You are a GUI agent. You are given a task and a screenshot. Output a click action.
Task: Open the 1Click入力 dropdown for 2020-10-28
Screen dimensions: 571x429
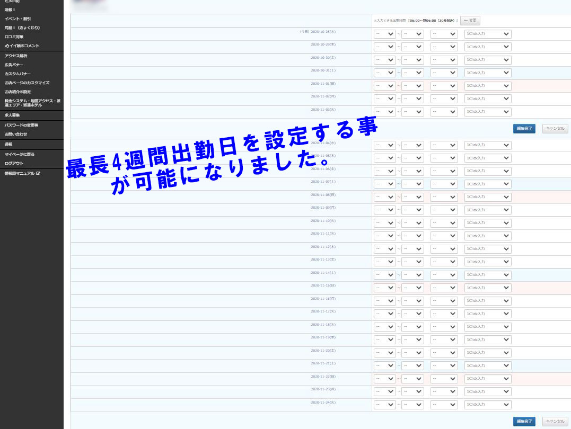point(488,34)
